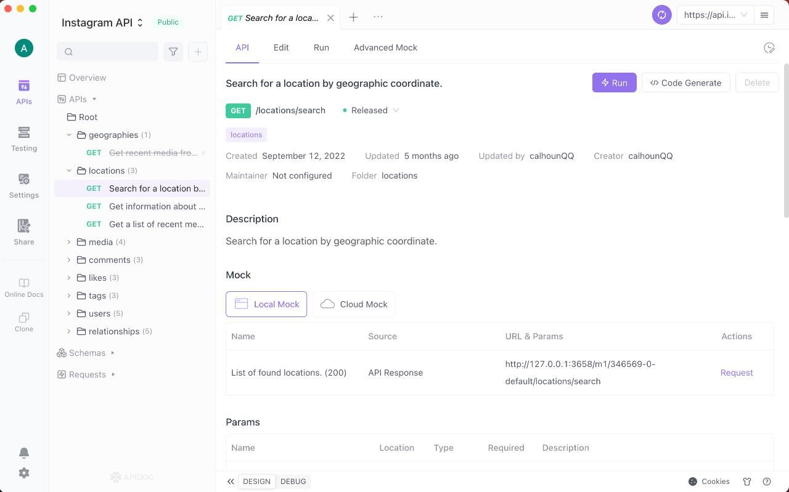
Task: Open Get a list of recent media endpoint
Action: coord(132,224)
